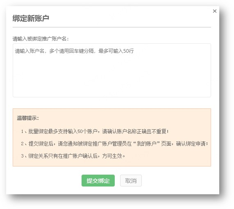Click the 50个账户 text in tip 1

[87, 131]
